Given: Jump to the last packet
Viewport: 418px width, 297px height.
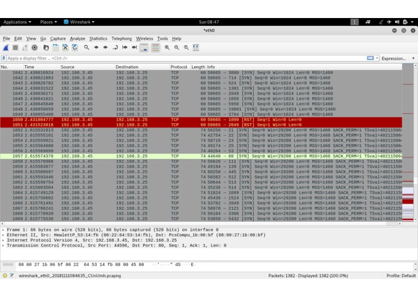Looking at the screenshot, I should pyautogui.click(x=134, y=47).
